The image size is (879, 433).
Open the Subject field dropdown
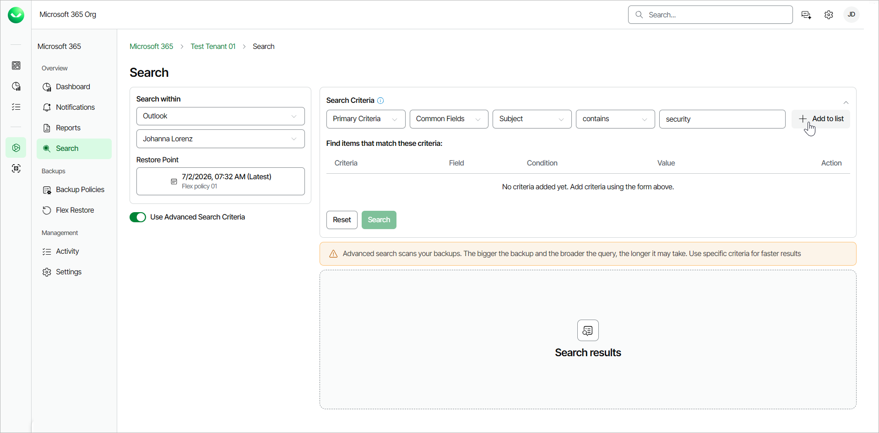point(532,119)
